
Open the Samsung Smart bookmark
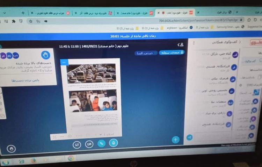coord(231,27)
